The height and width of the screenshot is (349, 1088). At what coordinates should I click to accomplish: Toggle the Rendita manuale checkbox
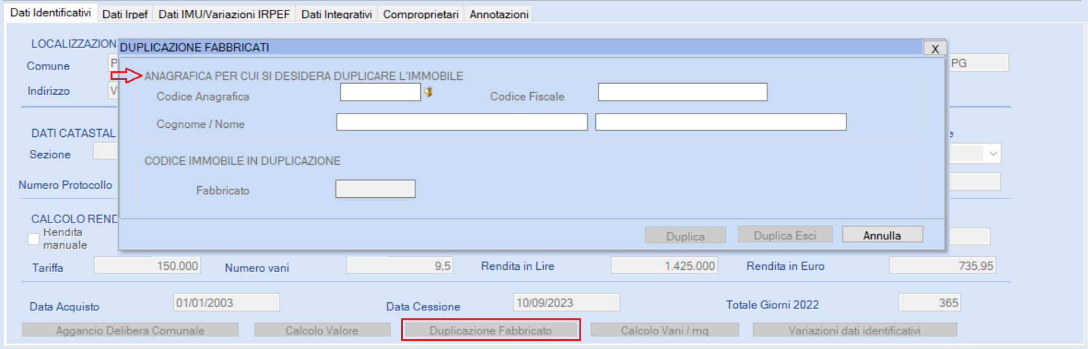(34, 239)
